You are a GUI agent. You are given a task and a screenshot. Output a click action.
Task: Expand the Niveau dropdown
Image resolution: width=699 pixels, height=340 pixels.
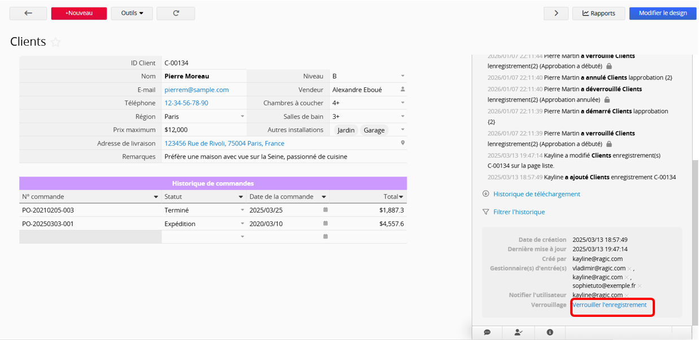403,76
